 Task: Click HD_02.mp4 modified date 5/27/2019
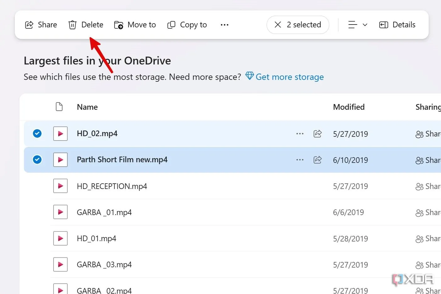pyautogui.click(x=350, y=134)
